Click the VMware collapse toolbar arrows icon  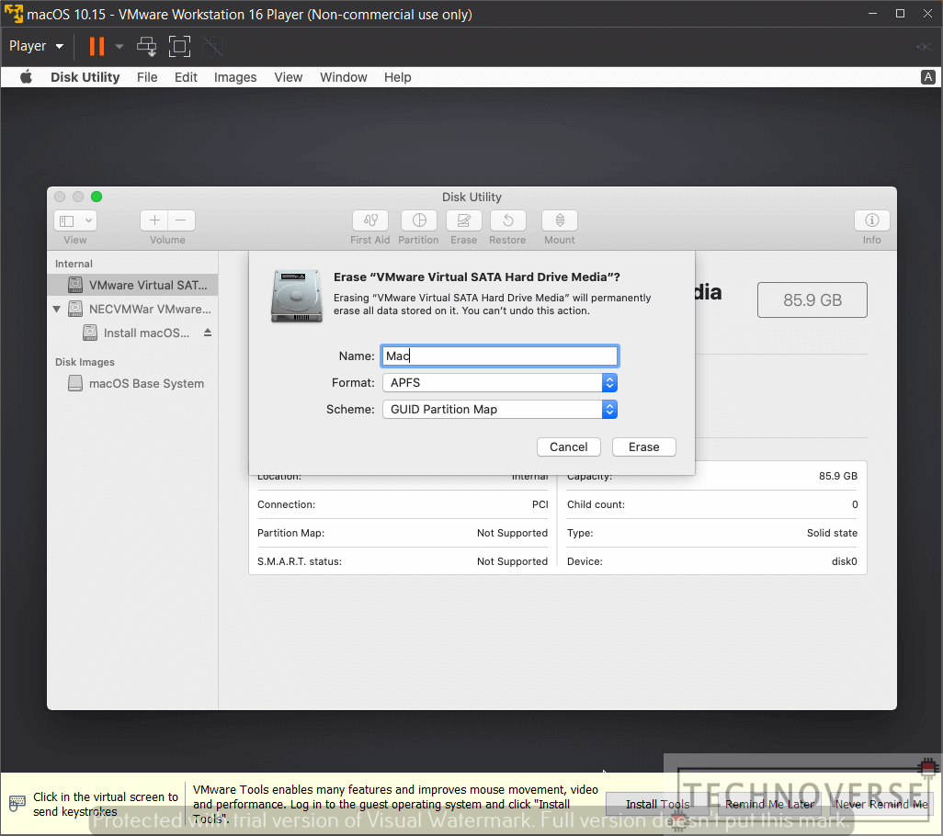[923, 46]
